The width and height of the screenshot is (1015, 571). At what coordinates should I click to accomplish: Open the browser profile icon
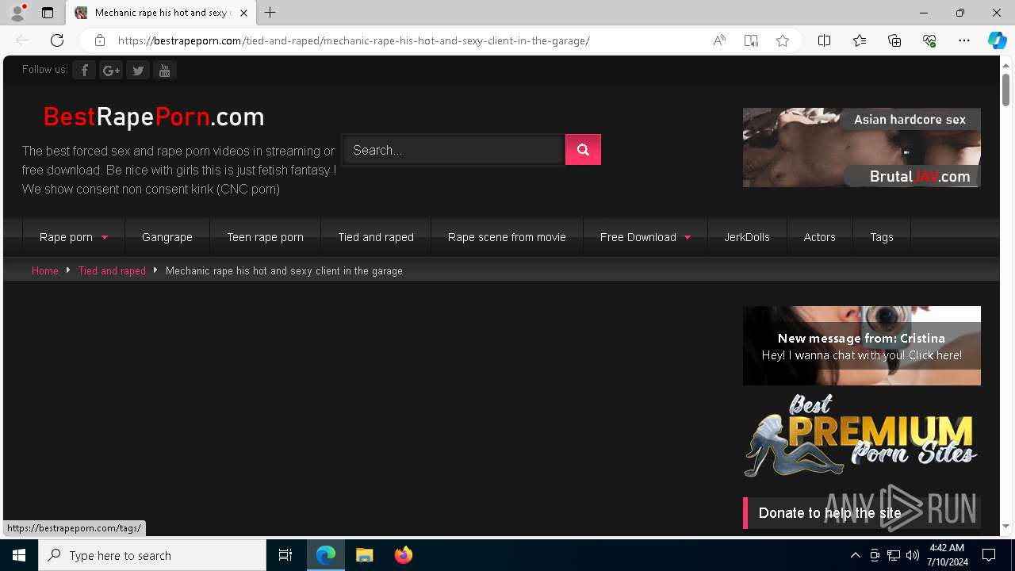[17, 13]
